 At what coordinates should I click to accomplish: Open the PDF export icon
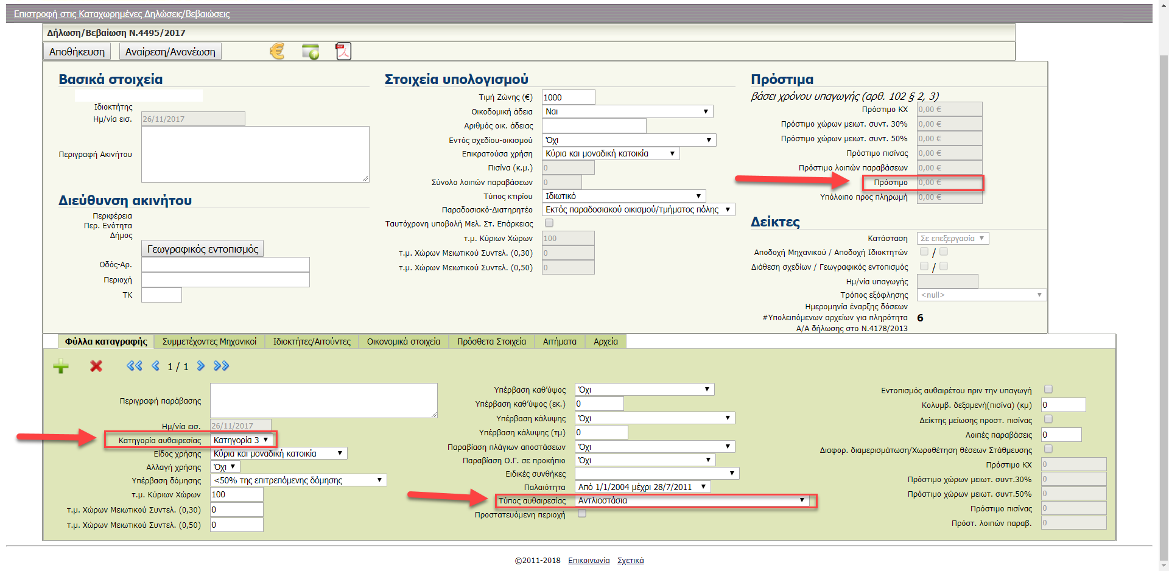click(x=343, y=51)
